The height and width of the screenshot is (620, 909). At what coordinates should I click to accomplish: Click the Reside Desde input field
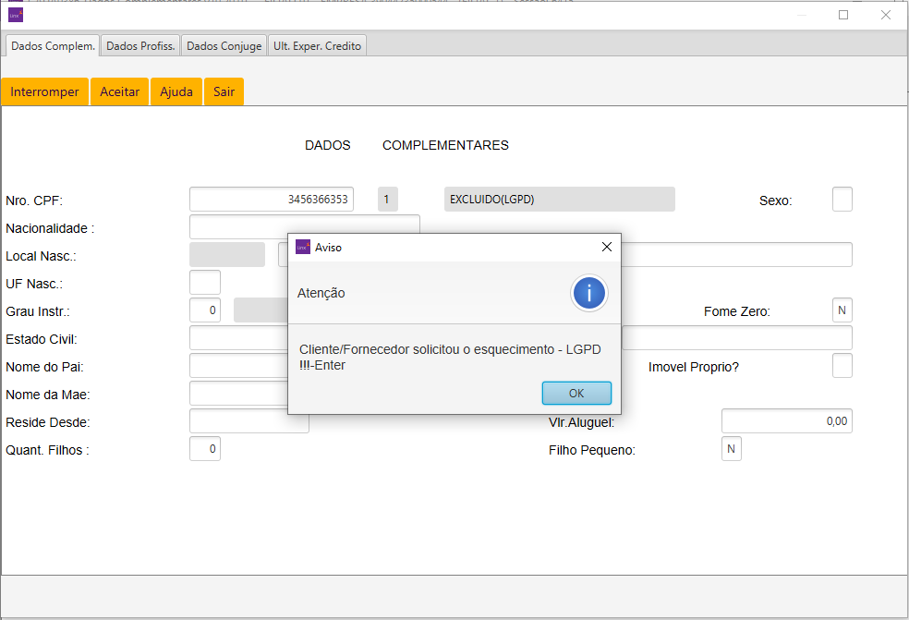(249, 423)
